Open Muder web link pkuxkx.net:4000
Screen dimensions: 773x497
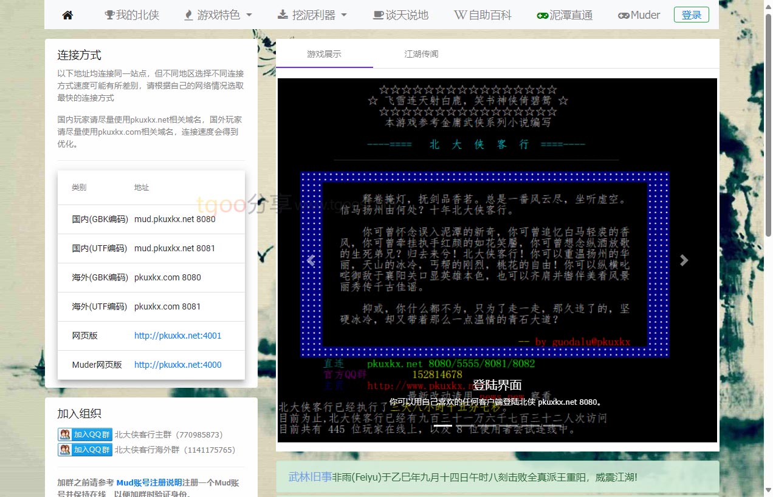[x=177, y=365]
